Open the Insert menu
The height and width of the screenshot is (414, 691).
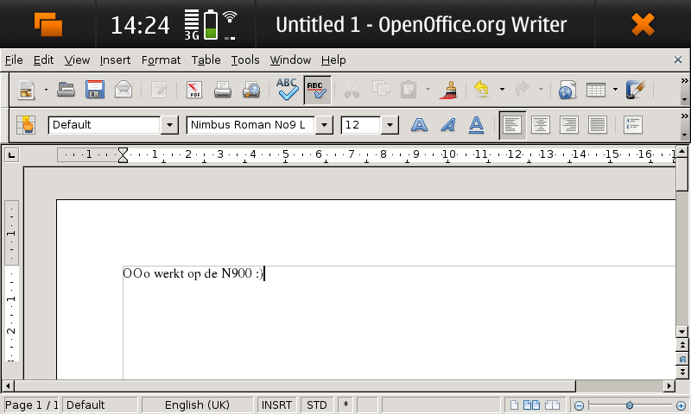[115, 60]
